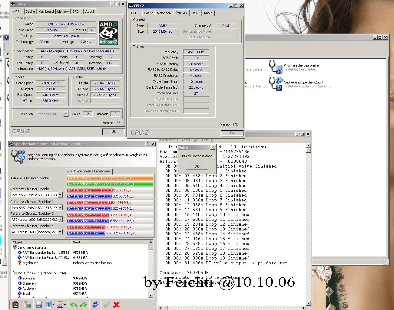Switch to Mainboard tab in left CPU-Z window
Image resolution: width=394 pixels, height=310 pixels.
[46, 11]
